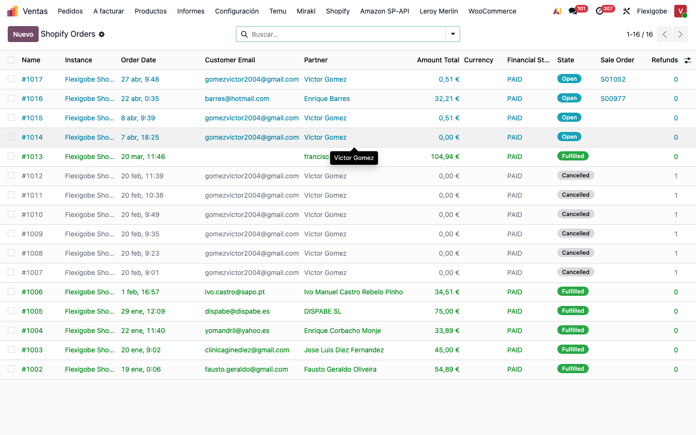Open the Amazon SP-API menu
This screenshot has width=696, height=435.
click(x=385, y=11)
